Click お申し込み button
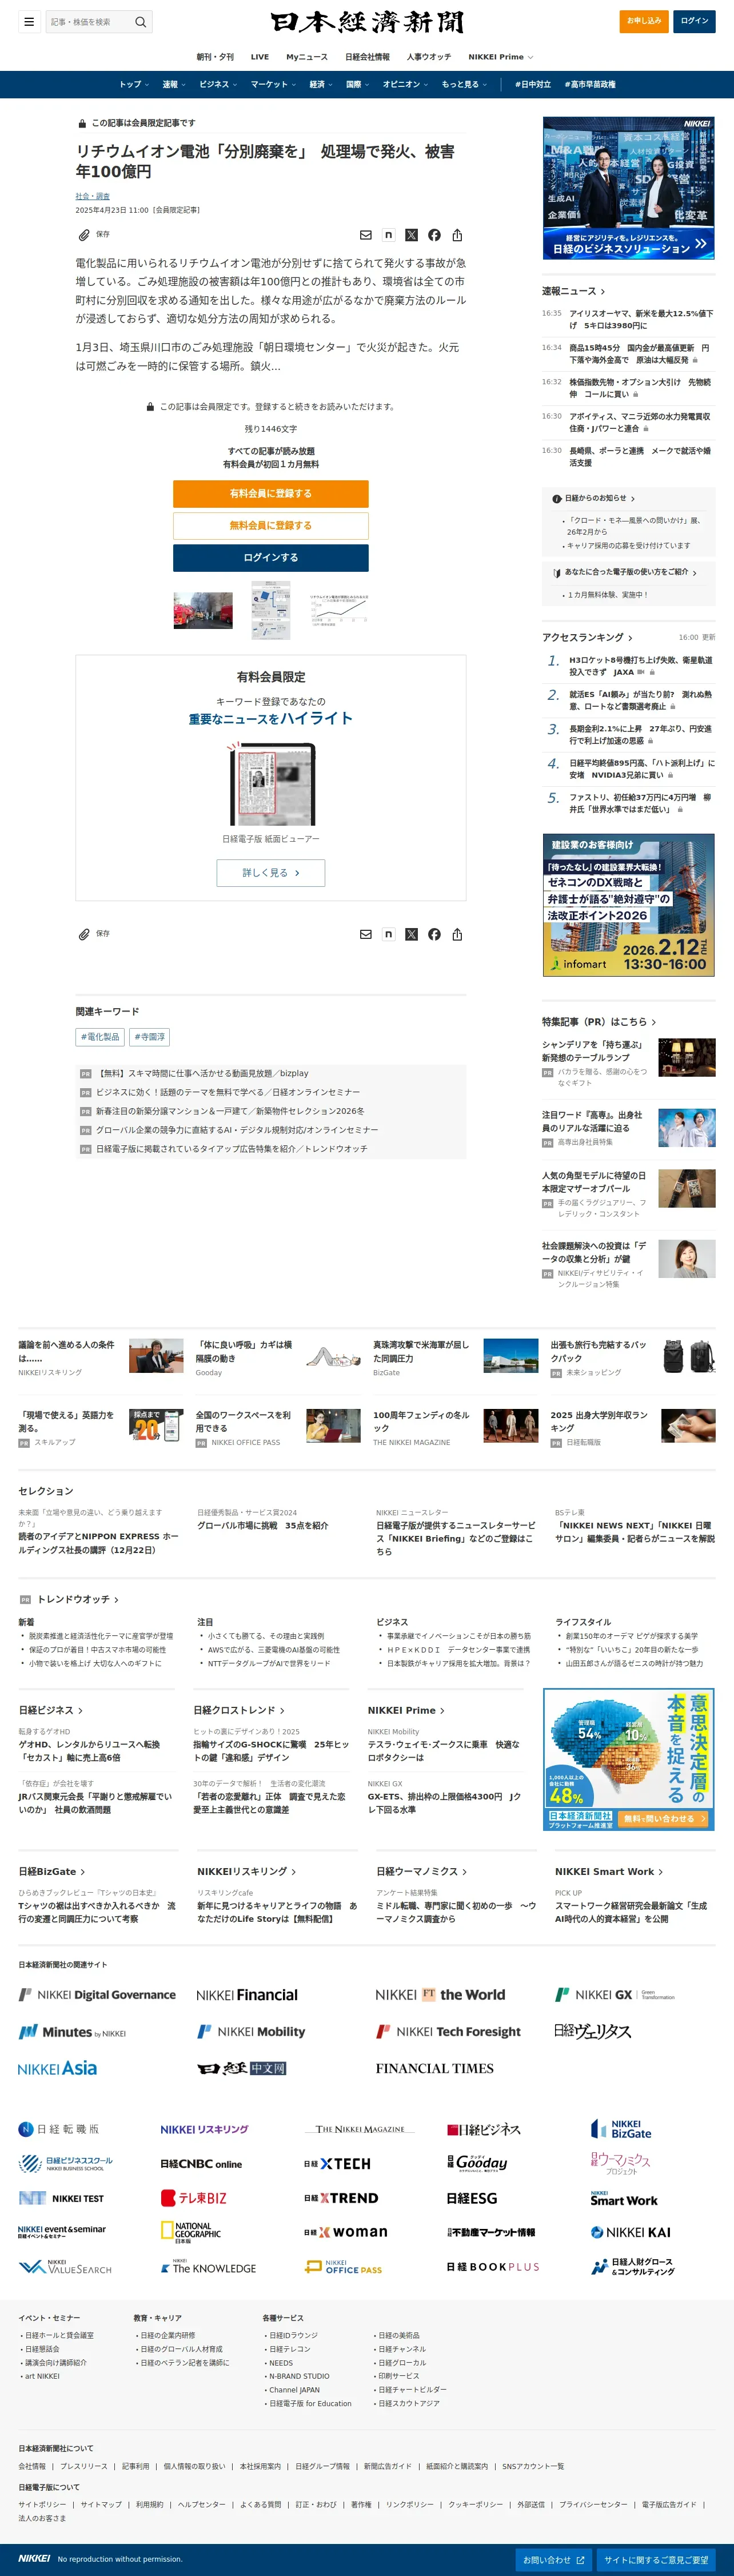 [x=644, y=21]
